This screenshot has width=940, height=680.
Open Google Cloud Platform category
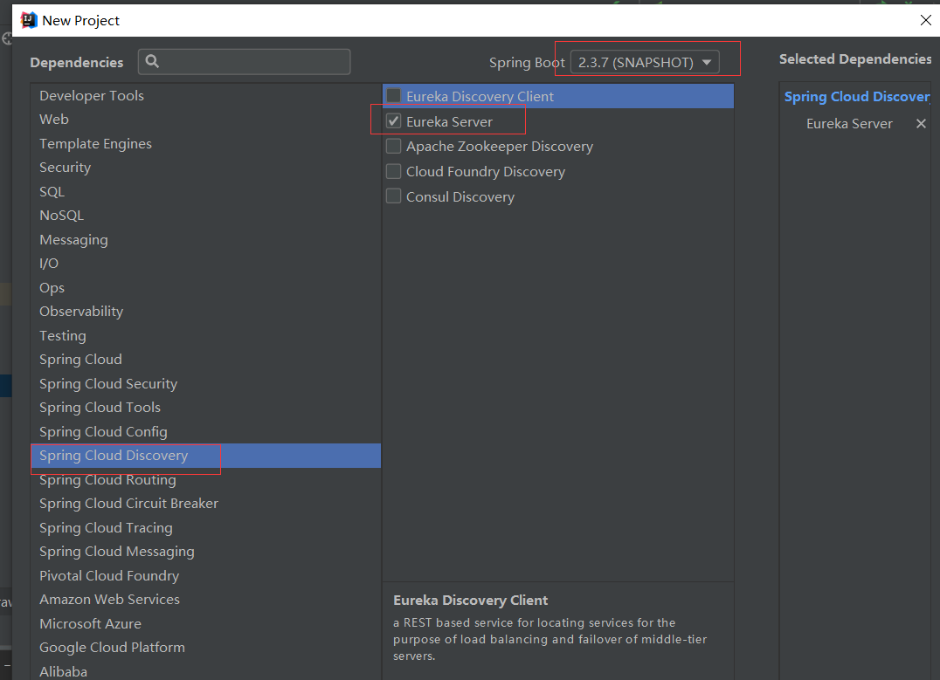pos(205,648)
